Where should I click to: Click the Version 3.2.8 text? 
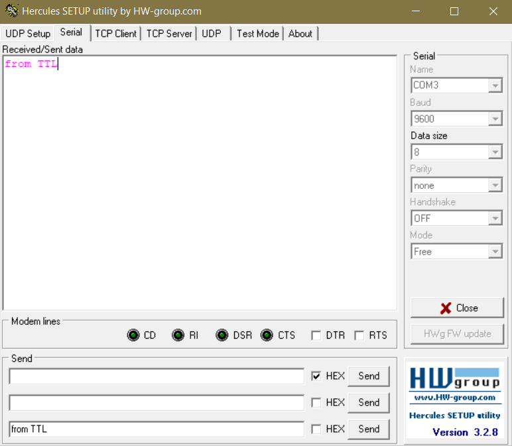pos(465,432)
